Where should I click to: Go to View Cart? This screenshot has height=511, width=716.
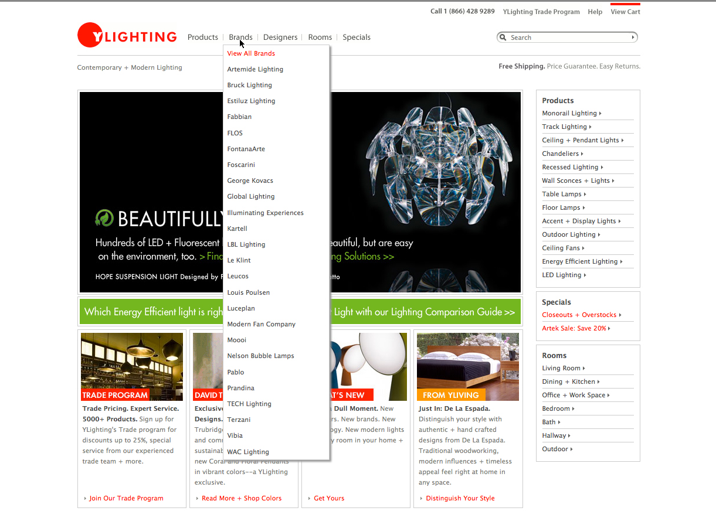[x=625, y=12]
